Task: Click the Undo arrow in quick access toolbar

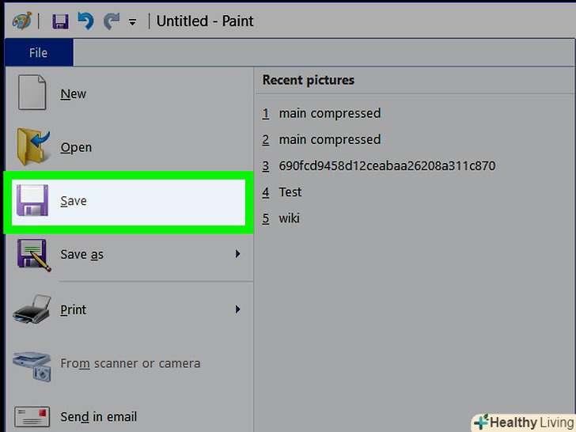Action: pos(85,21)
